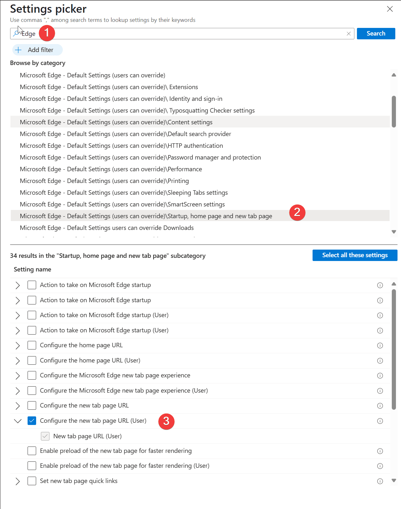The height and width of the screenshot is (509, 401).
Task: Click the plus icon in Add filter
Action: point(18,50)
